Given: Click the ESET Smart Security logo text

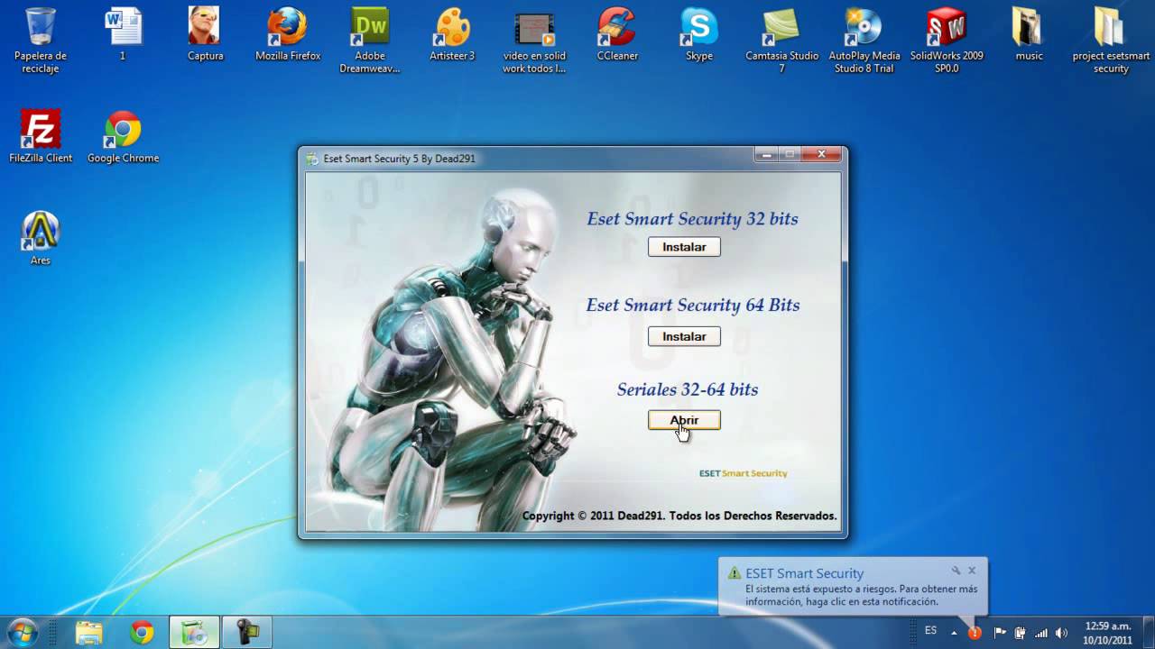Looking at the screenshot, I should click(743, 473).
